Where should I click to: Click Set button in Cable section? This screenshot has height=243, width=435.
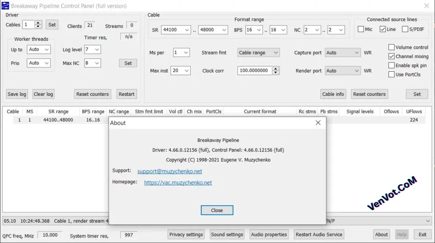coord(417,94)
